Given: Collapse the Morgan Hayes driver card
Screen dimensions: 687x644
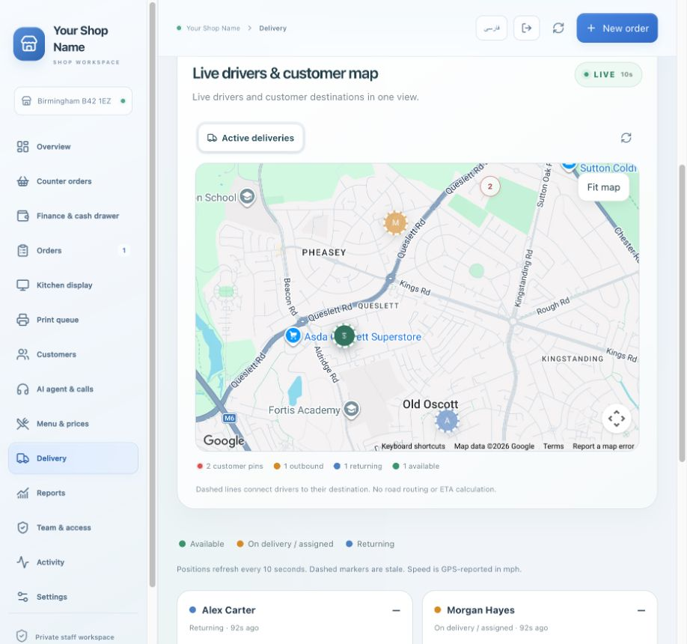Looking at the screenshot, I should click(641, 610).
